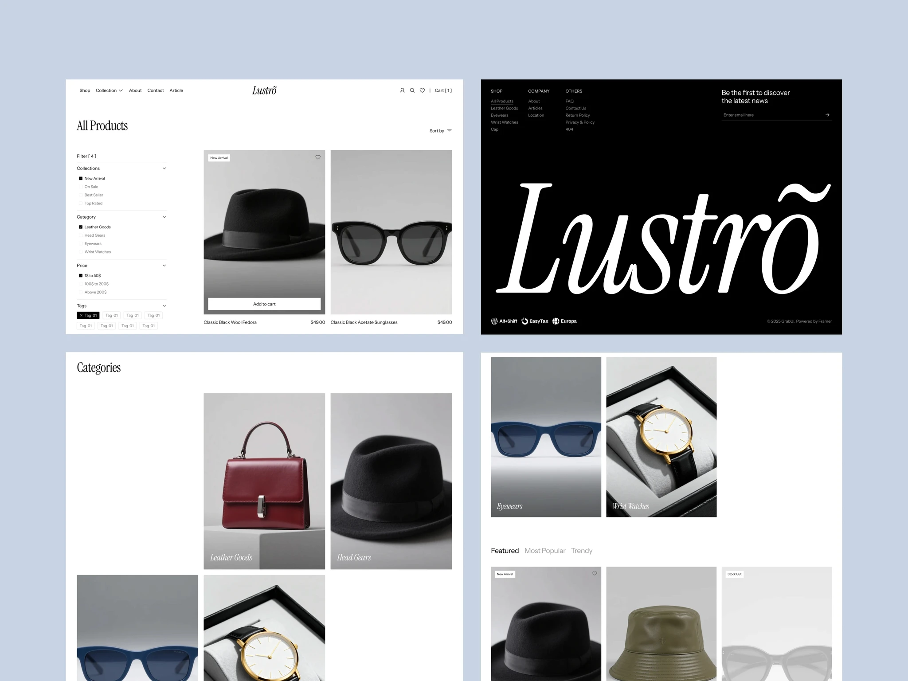Viewport: 908px width, 681px height.
Task: Check the Head Gears category filter
Action: coord(81,235)
